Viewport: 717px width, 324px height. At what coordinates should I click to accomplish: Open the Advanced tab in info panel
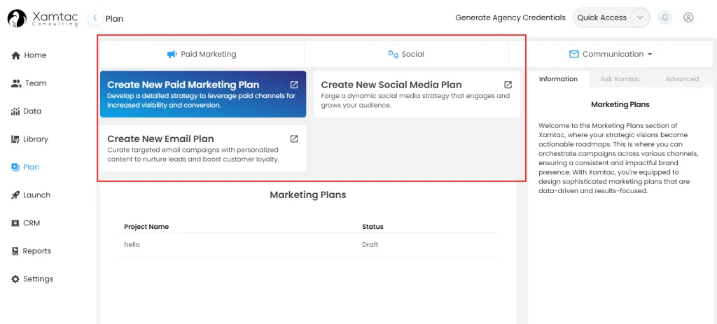[681, 79]
